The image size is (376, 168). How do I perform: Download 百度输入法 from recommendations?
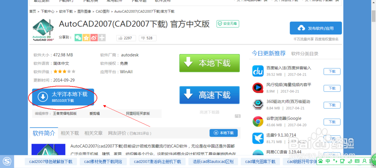coord(332,71)
